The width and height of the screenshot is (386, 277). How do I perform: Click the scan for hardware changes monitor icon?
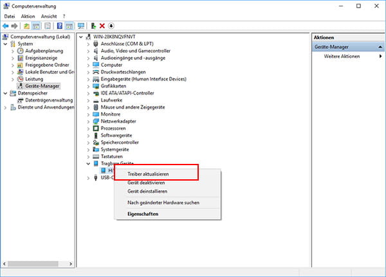tap(81, 26)
